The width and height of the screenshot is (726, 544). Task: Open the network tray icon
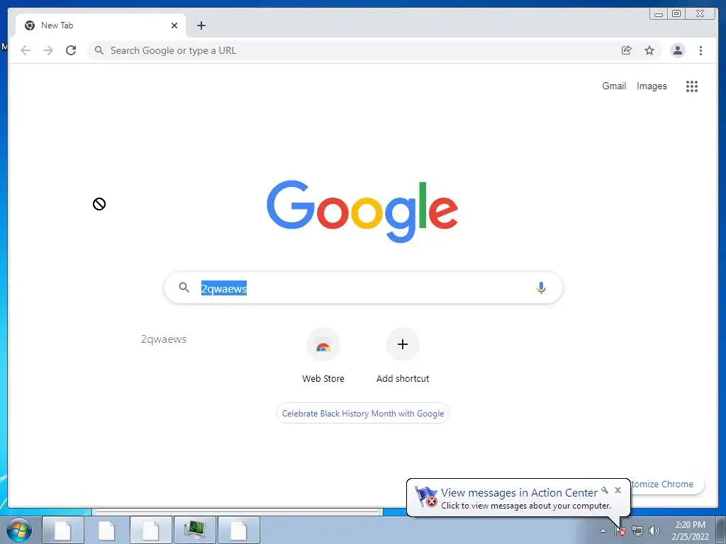tap(637, 531)
